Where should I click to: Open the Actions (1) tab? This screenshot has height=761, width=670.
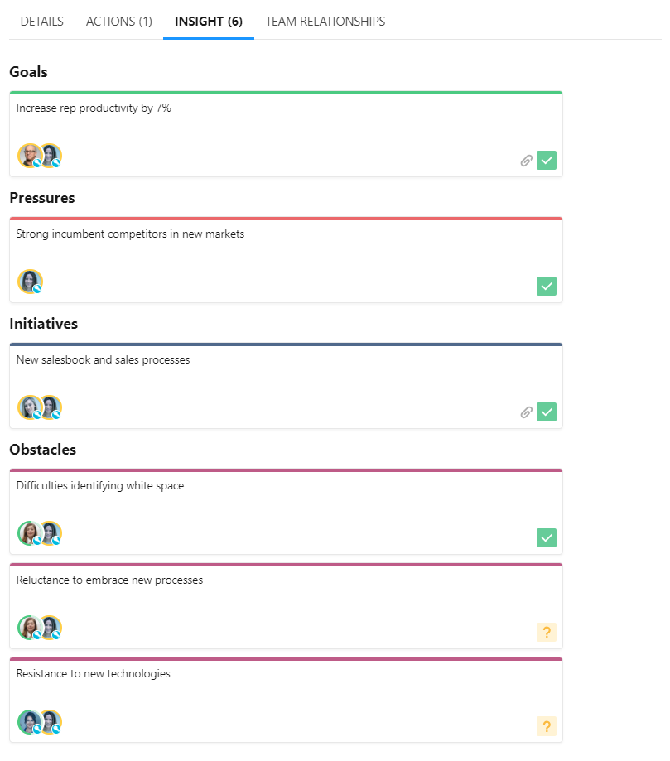(x=119, y=22)
